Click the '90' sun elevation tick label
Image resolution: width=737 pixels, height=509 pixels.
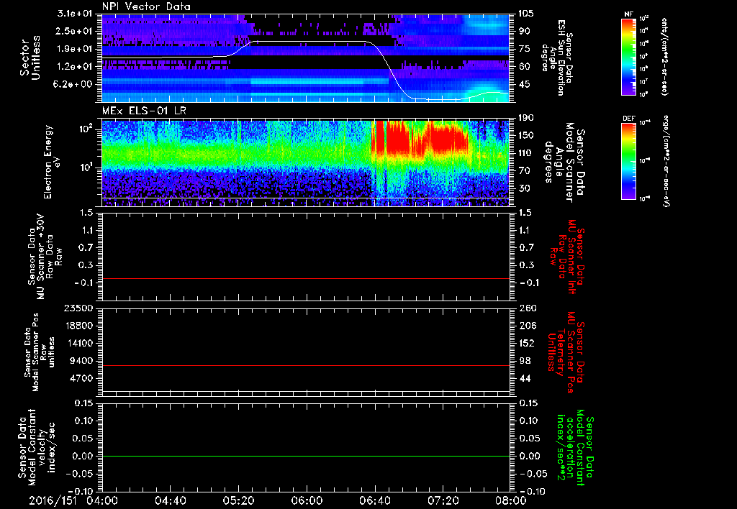coord(525,31)
